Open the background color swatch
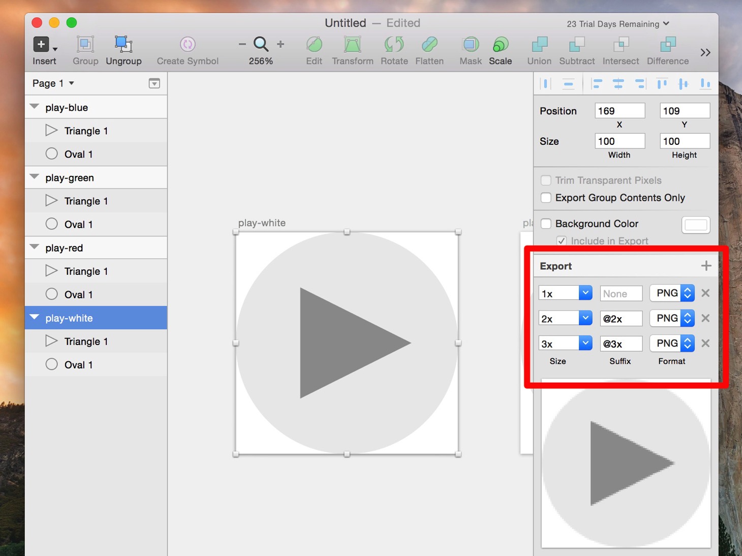The width and height of the screenshot is (742, 556). click(x=696, y=225)
